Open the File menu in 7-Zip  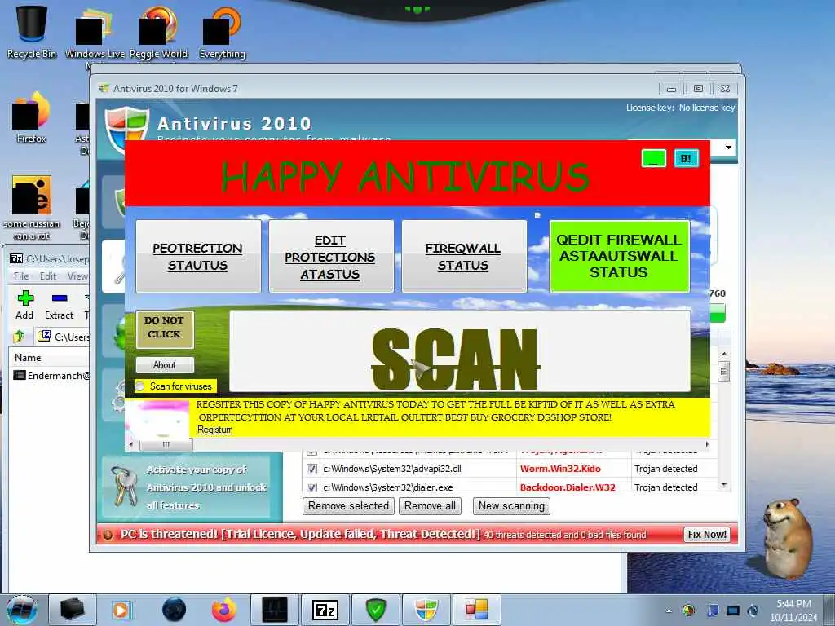[x=21, y=276]
